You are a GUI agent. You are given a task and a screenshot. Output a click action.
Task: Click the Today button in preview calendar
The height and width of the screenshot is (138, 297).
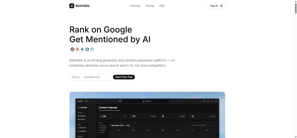[128, 125]
